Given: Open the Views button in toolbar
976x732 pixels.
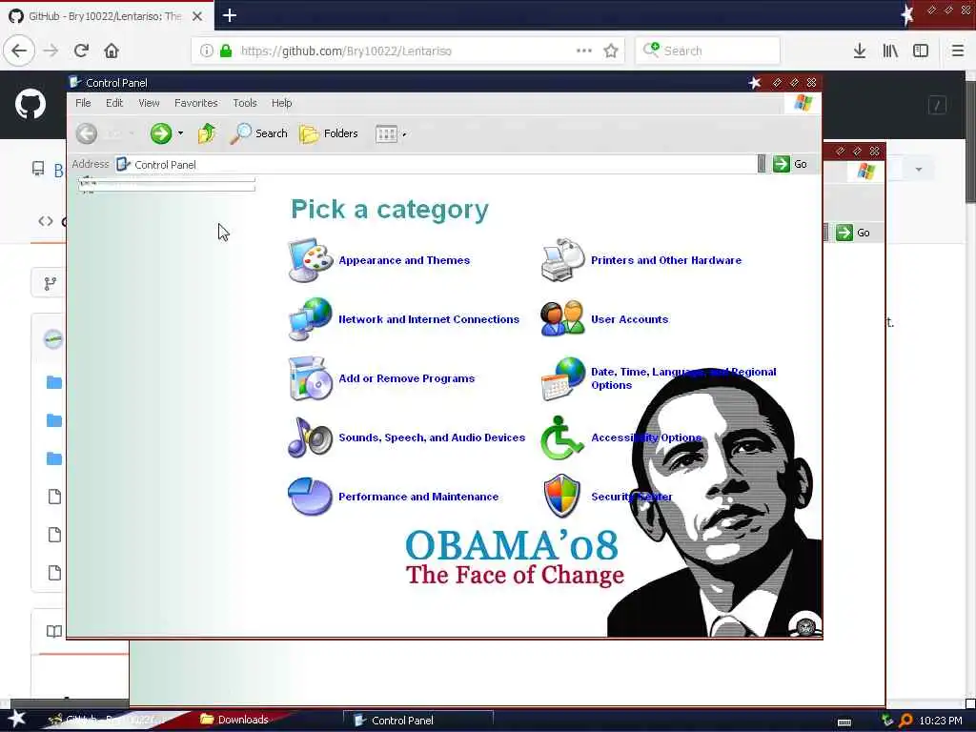Looking at the screenshot, I should (x=386, y=133).
